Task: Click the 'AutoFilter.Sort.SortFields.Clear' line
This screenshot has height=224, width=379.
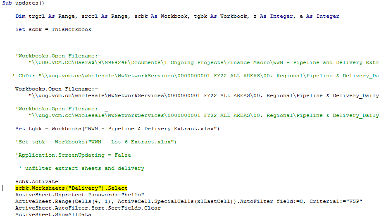Action: pyautogui.click(x=88, y=208)
